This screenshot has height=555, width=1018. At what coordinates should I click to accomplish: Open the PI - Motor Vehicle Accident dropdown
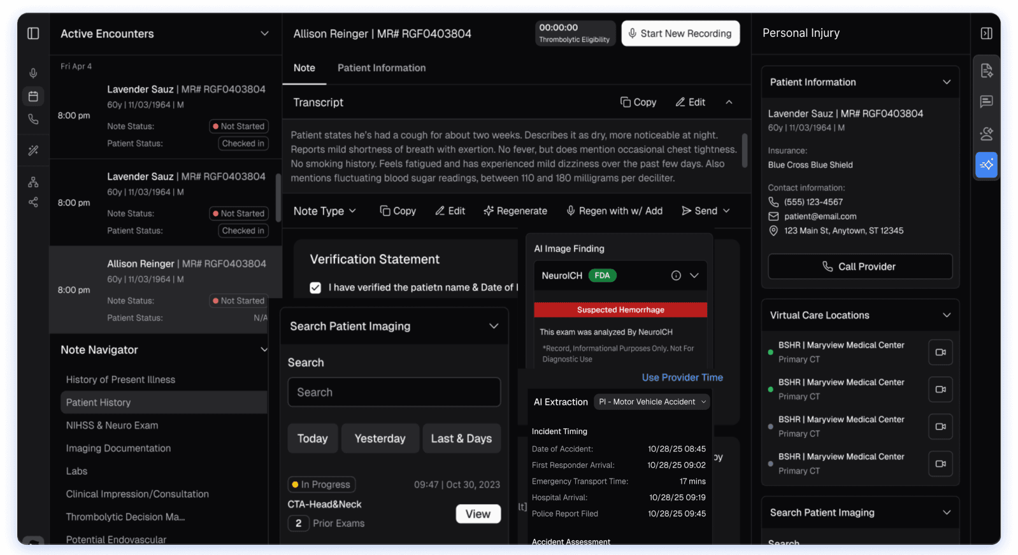point(652,402)
